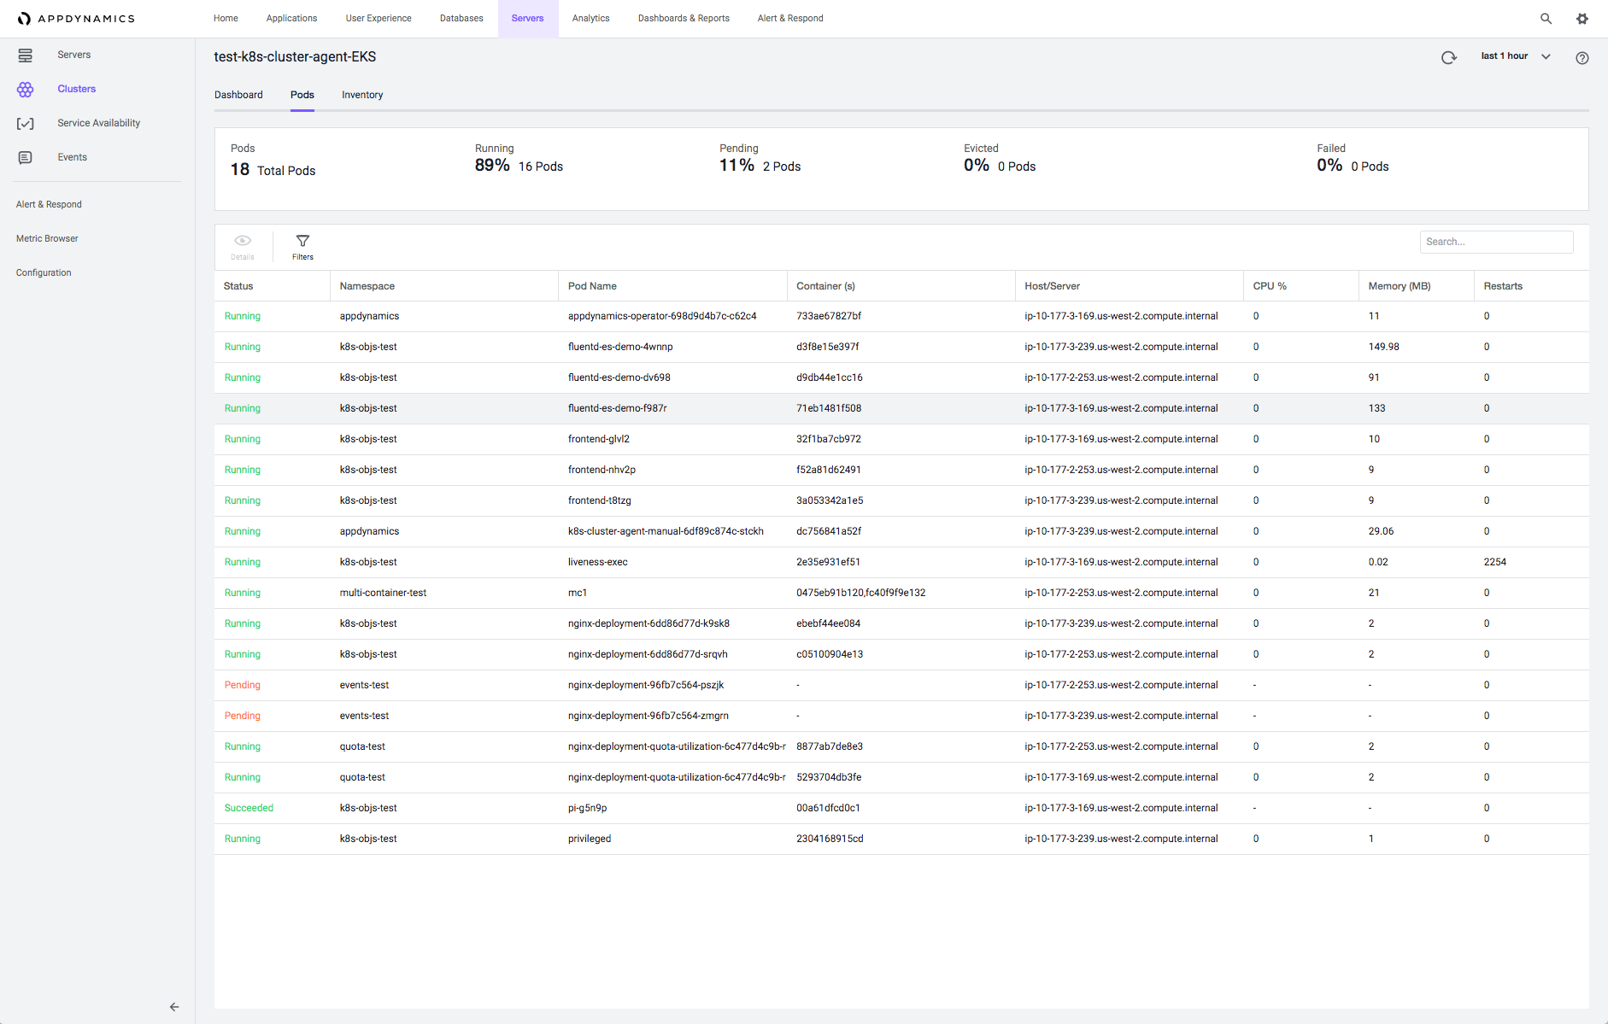Open the User Experience menu
Screen dimensions: 1608x1024
[x=379, y=18]
